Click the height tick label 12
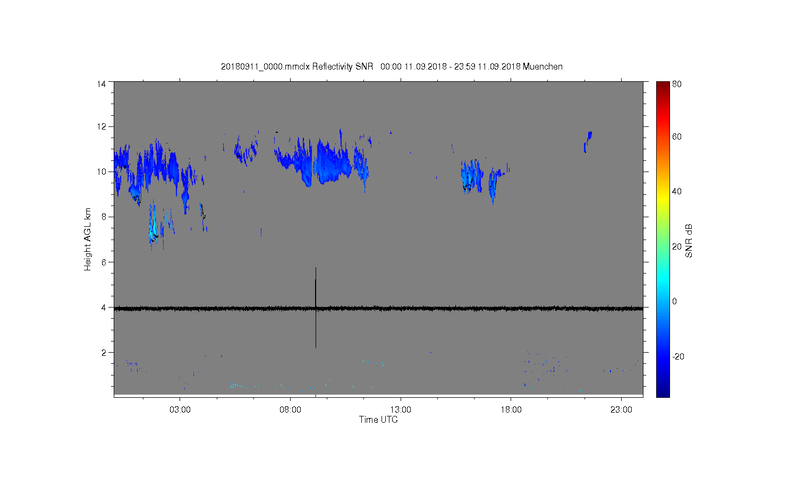Screen dimensions: 797x478 point(101,126)
